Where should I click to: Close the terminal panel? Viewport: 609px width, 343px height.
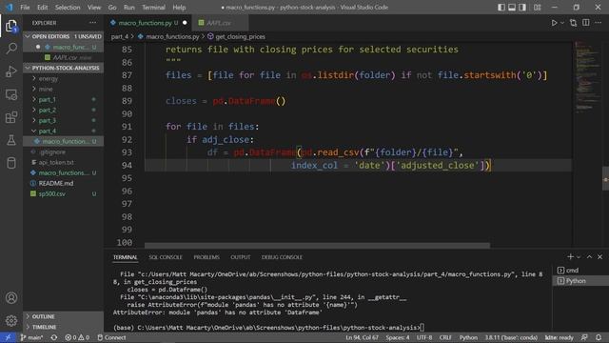point(600,256)
